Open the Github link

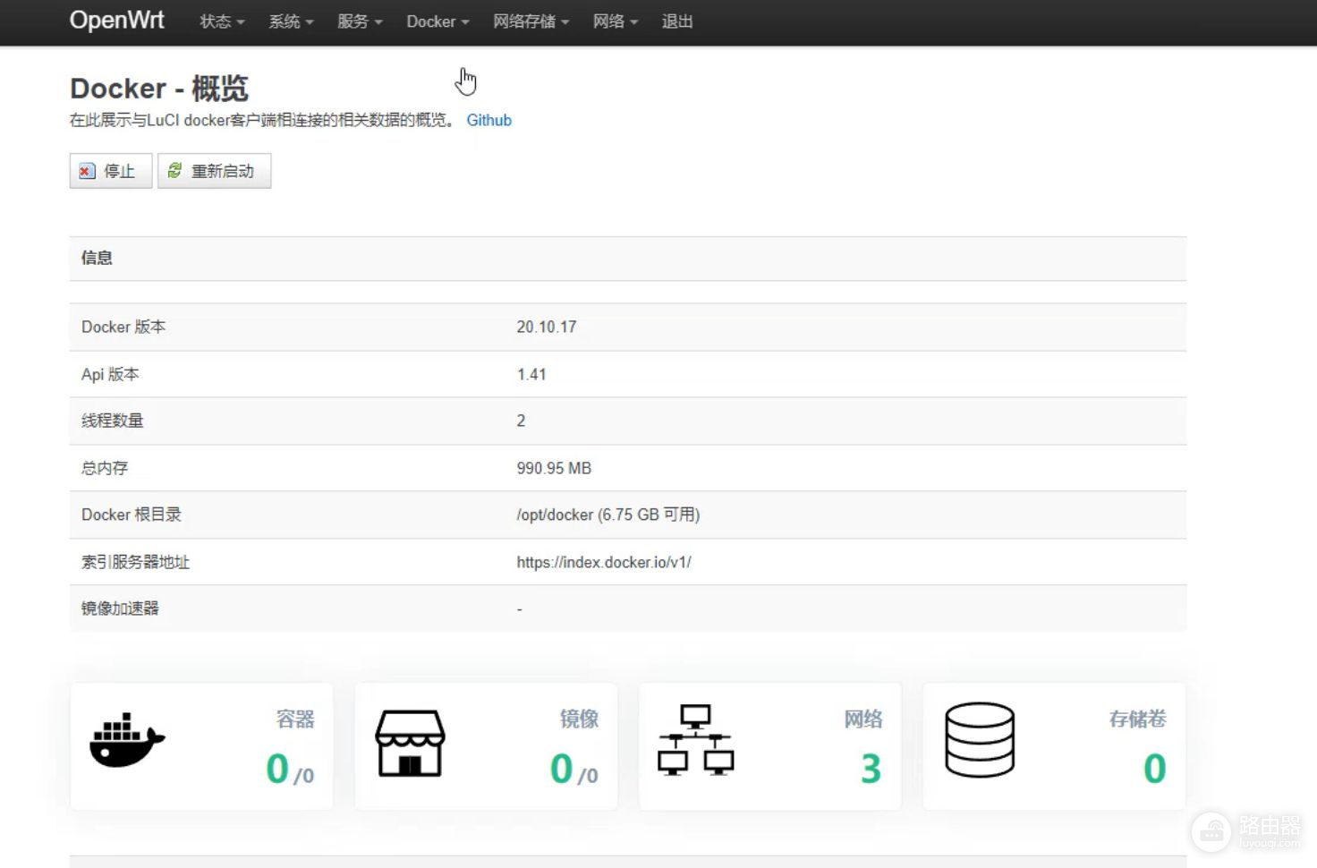[x=489, y=120]
